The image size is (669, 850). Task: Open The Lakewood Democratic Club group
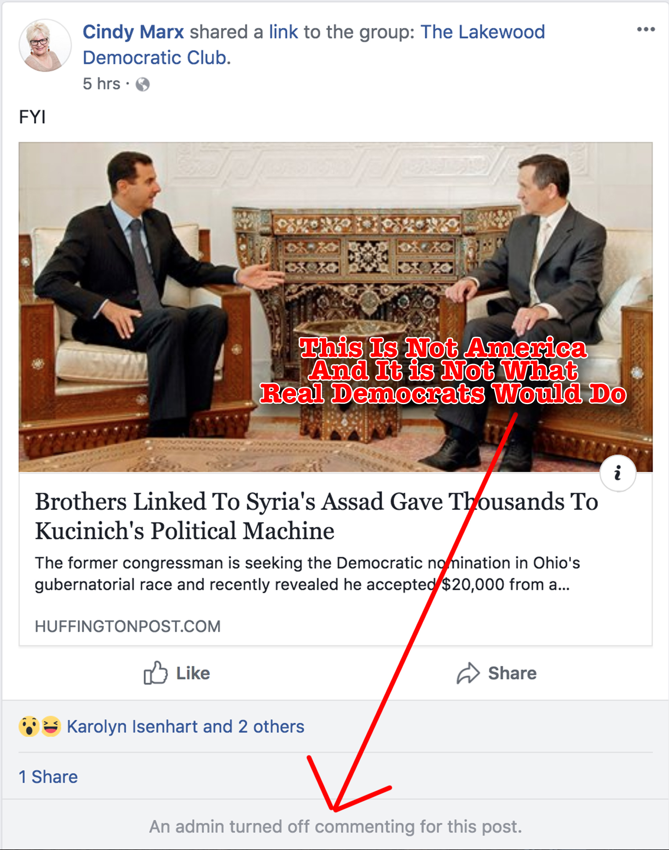tap(314, 45)
